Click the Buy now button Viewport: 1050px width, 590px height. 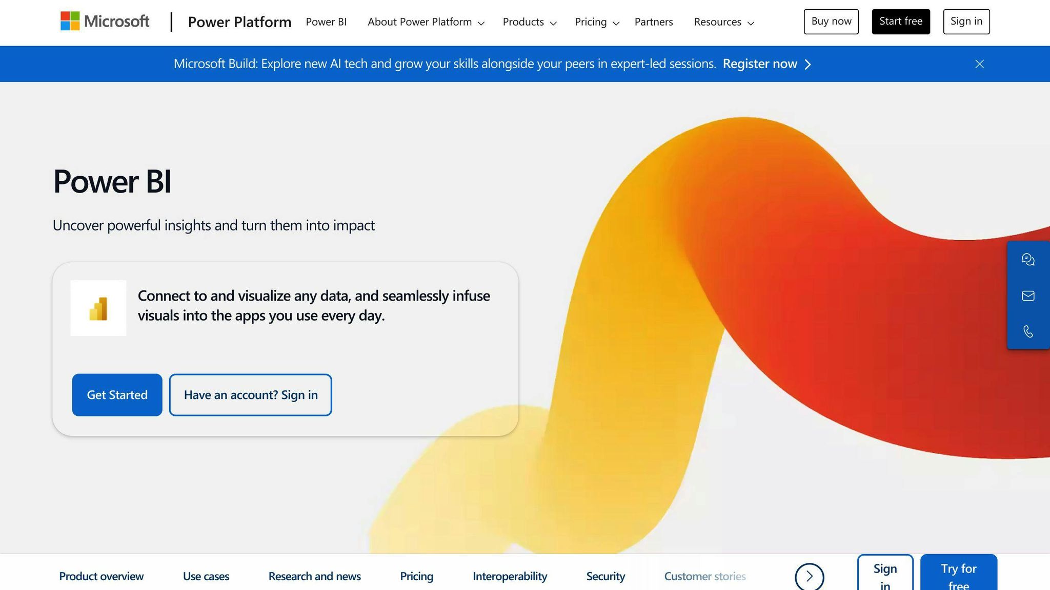831,22
